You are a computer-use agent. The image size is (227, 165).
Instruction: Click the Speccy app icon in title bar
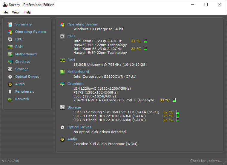(x=5, y=5)
